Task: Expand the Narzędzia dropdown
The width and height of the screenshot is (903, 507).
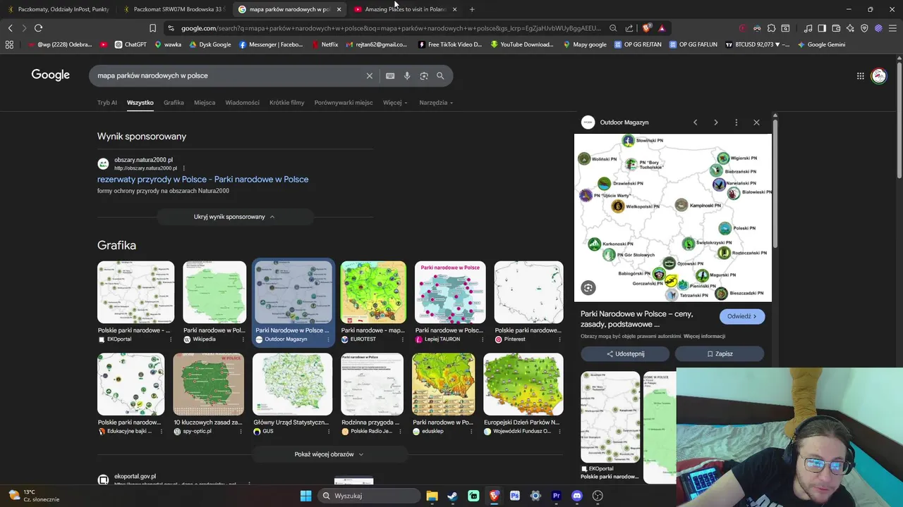Action: point(436,103)
